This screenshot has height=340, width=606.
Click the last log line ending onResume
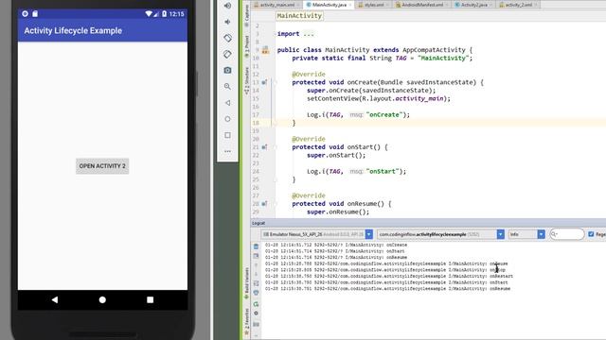(387, 288)
